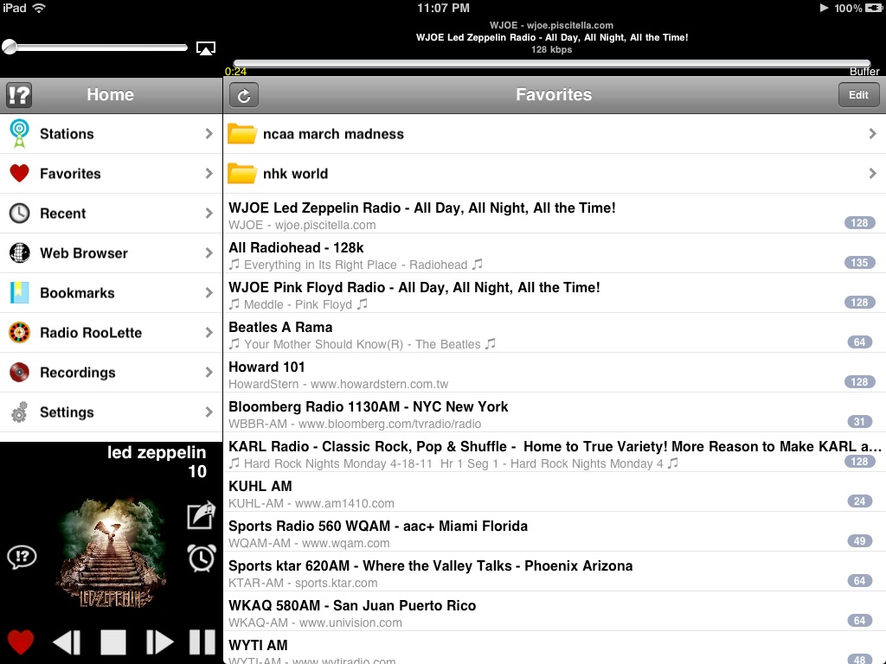Play Bloomberg Radio 1130AM station
Image resolution: width=886 pixels, height=664 pixels.
(x=555, y=412)
